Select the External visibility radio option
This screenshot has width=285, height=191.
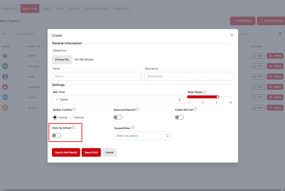[71, 118]
